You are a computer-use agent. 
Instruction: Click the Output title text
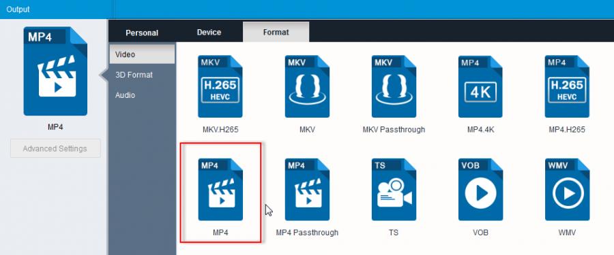click(x=18, y=9)
